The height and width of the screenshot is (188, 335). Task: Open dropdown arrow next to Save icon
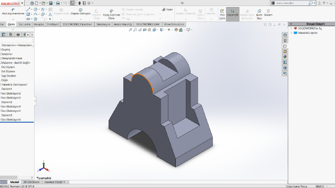[x=54, y=3]
